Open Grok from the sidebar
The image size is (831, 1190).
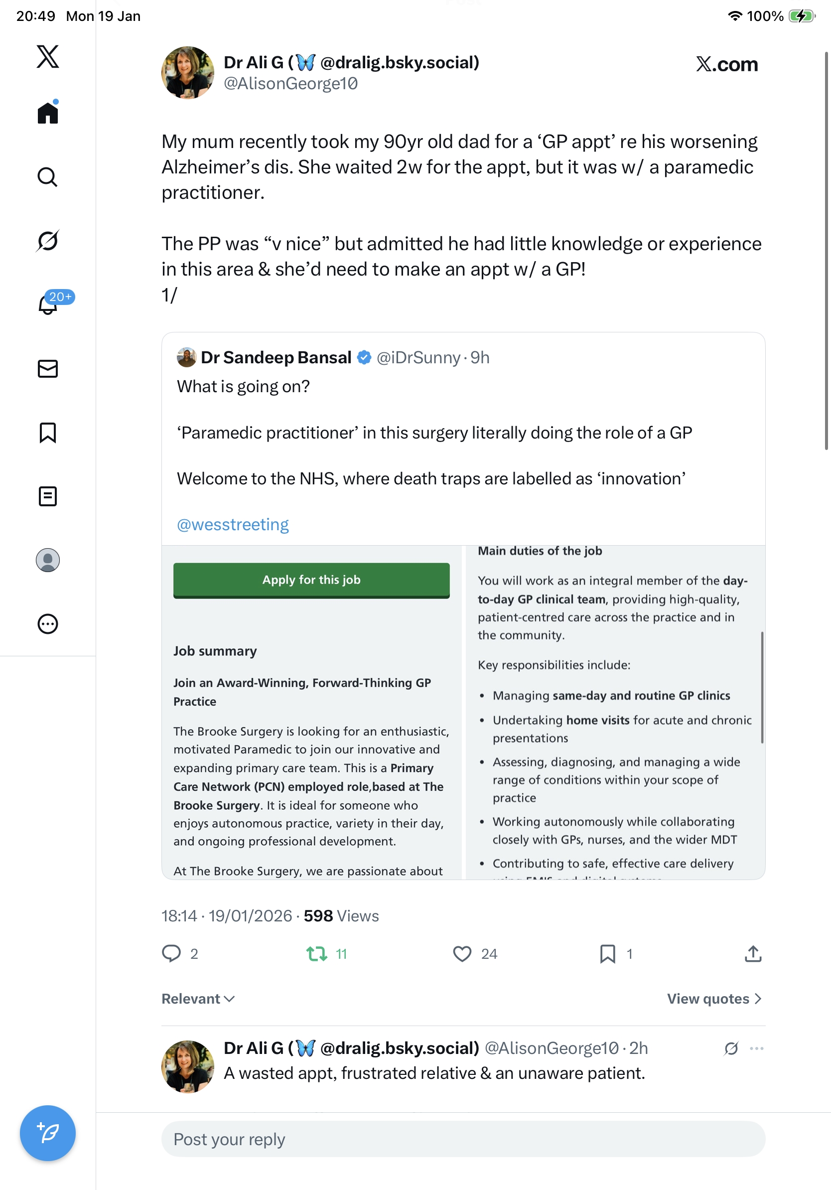click(48, 241)
